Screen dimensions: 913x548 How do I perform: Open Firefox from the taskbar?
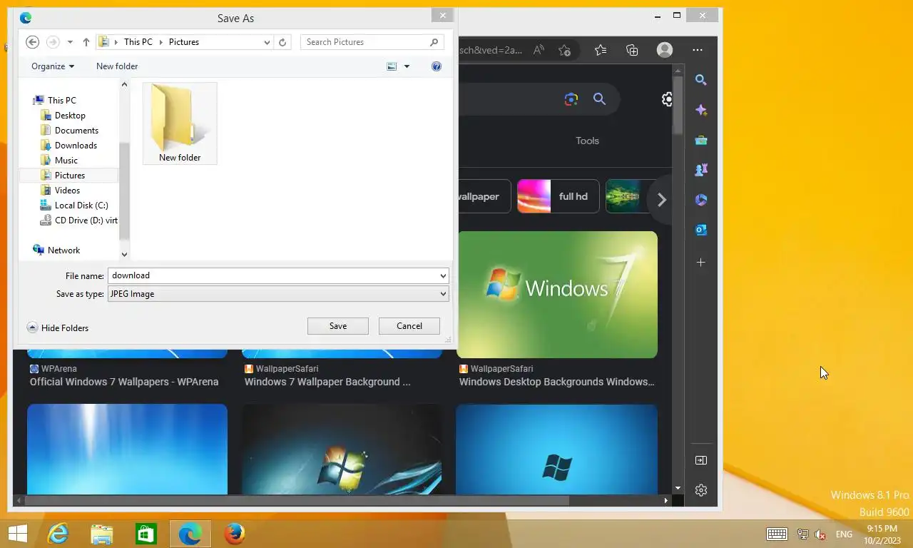[234, 534]
